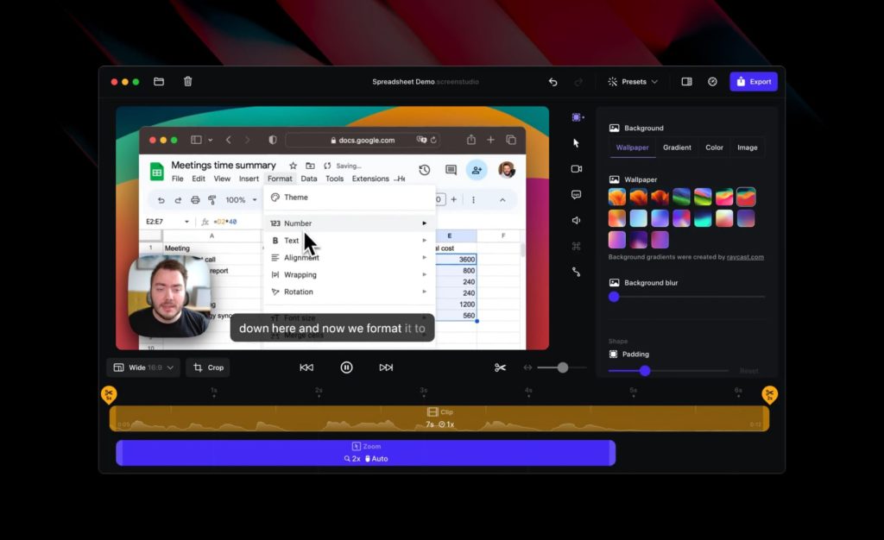Open the captions panel via speech bubble icon
The image size is (884, 540).
pyautogui.click(x=577, y=194)
